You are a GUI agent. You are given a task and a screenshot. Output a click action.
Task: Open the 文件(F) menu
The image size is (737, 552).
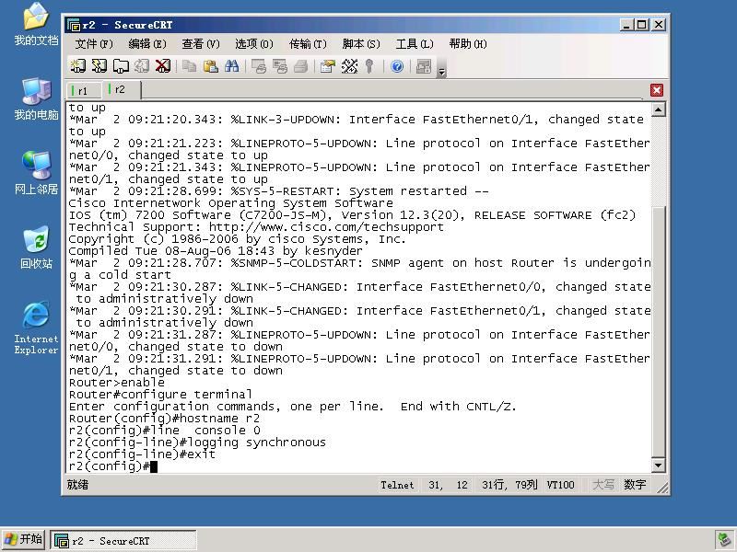pos(94,44)
